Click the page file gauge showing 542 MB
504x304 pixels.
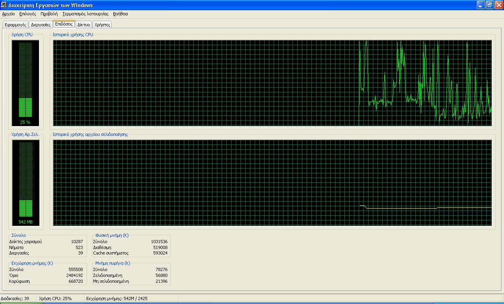coord(25,183)
